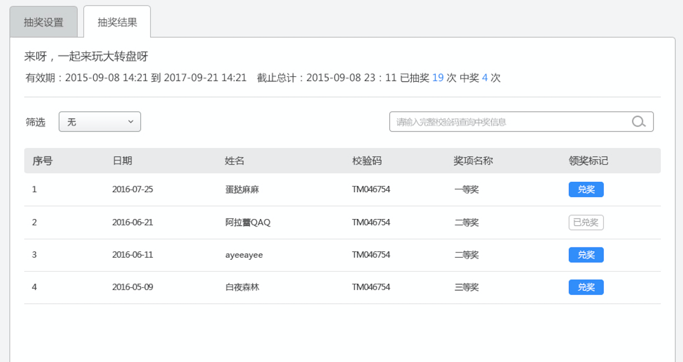Click the magnifier search icon
The height and width of the screenshot is (362, 683).
(x=638, y=121)
